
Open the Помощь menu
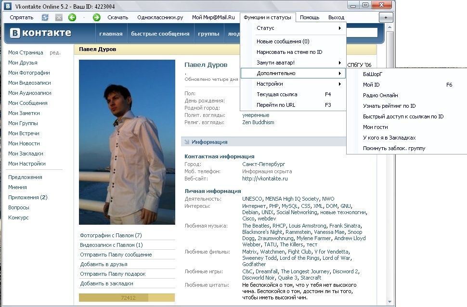[310, 18]
